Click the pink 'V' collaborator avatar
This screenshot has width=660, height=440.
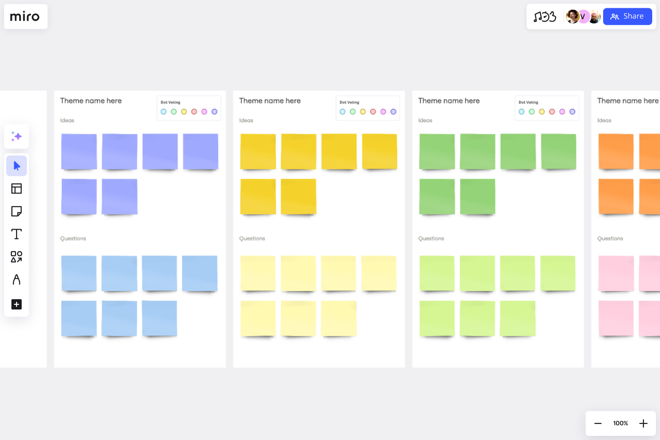point(583,16)
